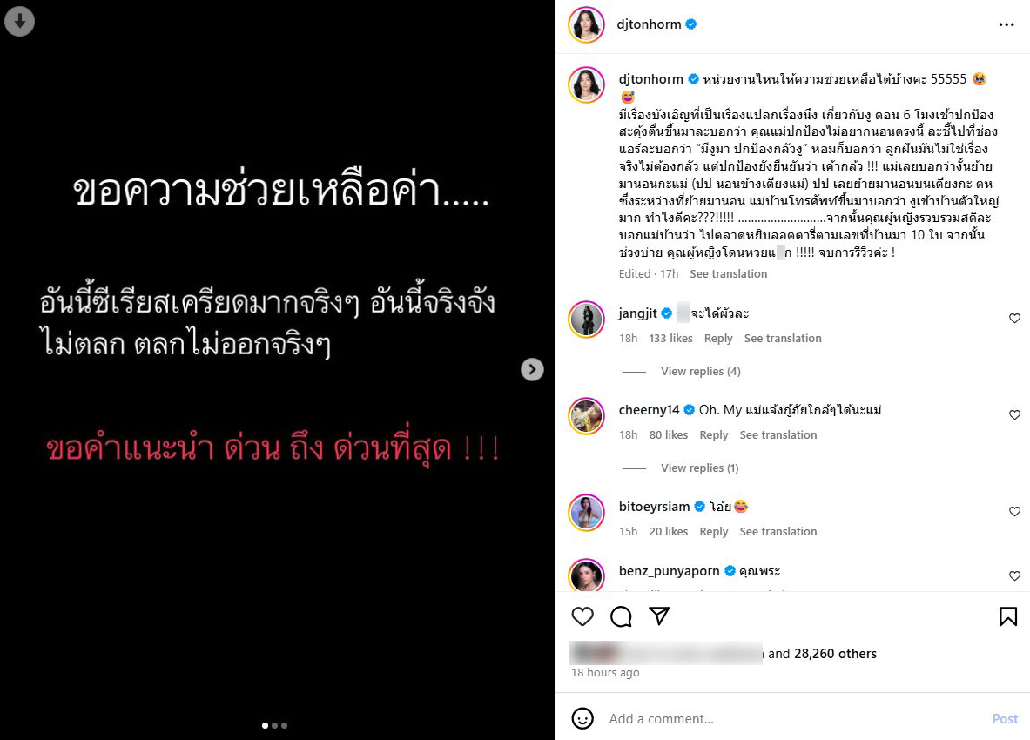Save post using the bookmark icon
The width and height of the screenshot is (1030, 740).
(1007, 616)
